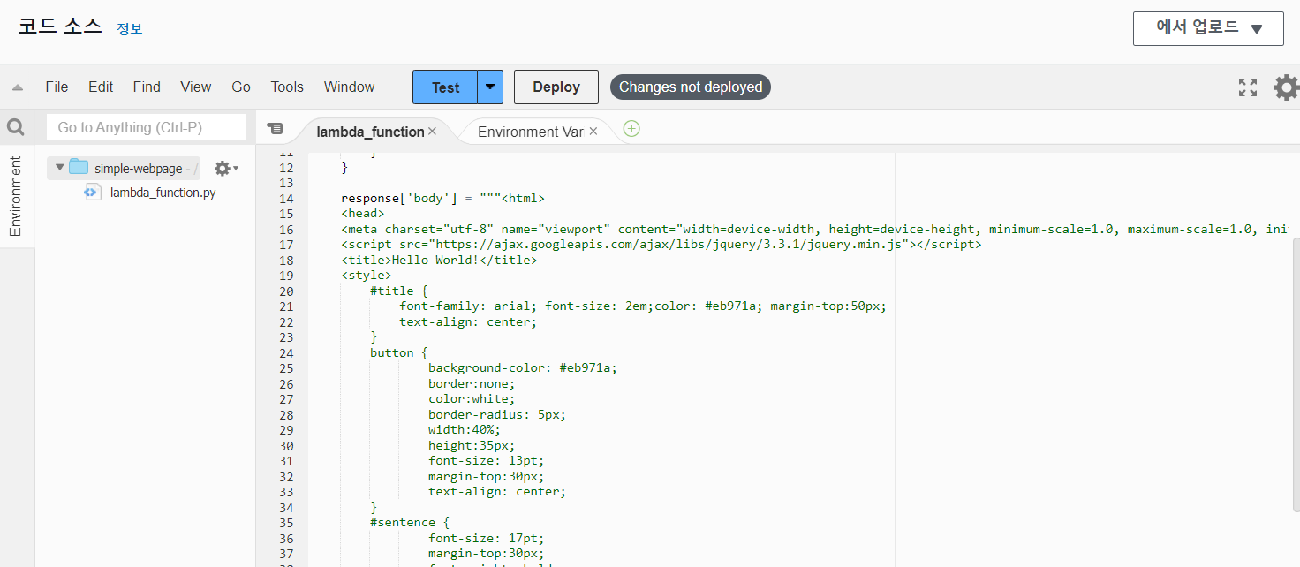Viewport: 1300px width, 567px height.
Task: Switch to the Environment Var tab
Action: (x=530, y=132)
